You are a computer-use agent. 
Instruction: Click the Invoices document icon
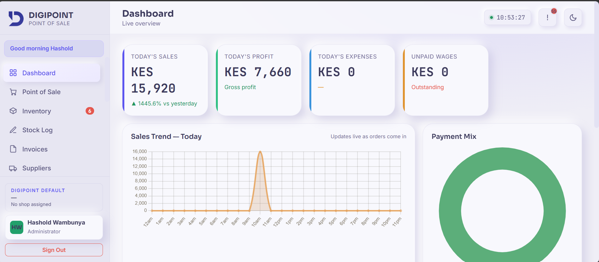13,149
